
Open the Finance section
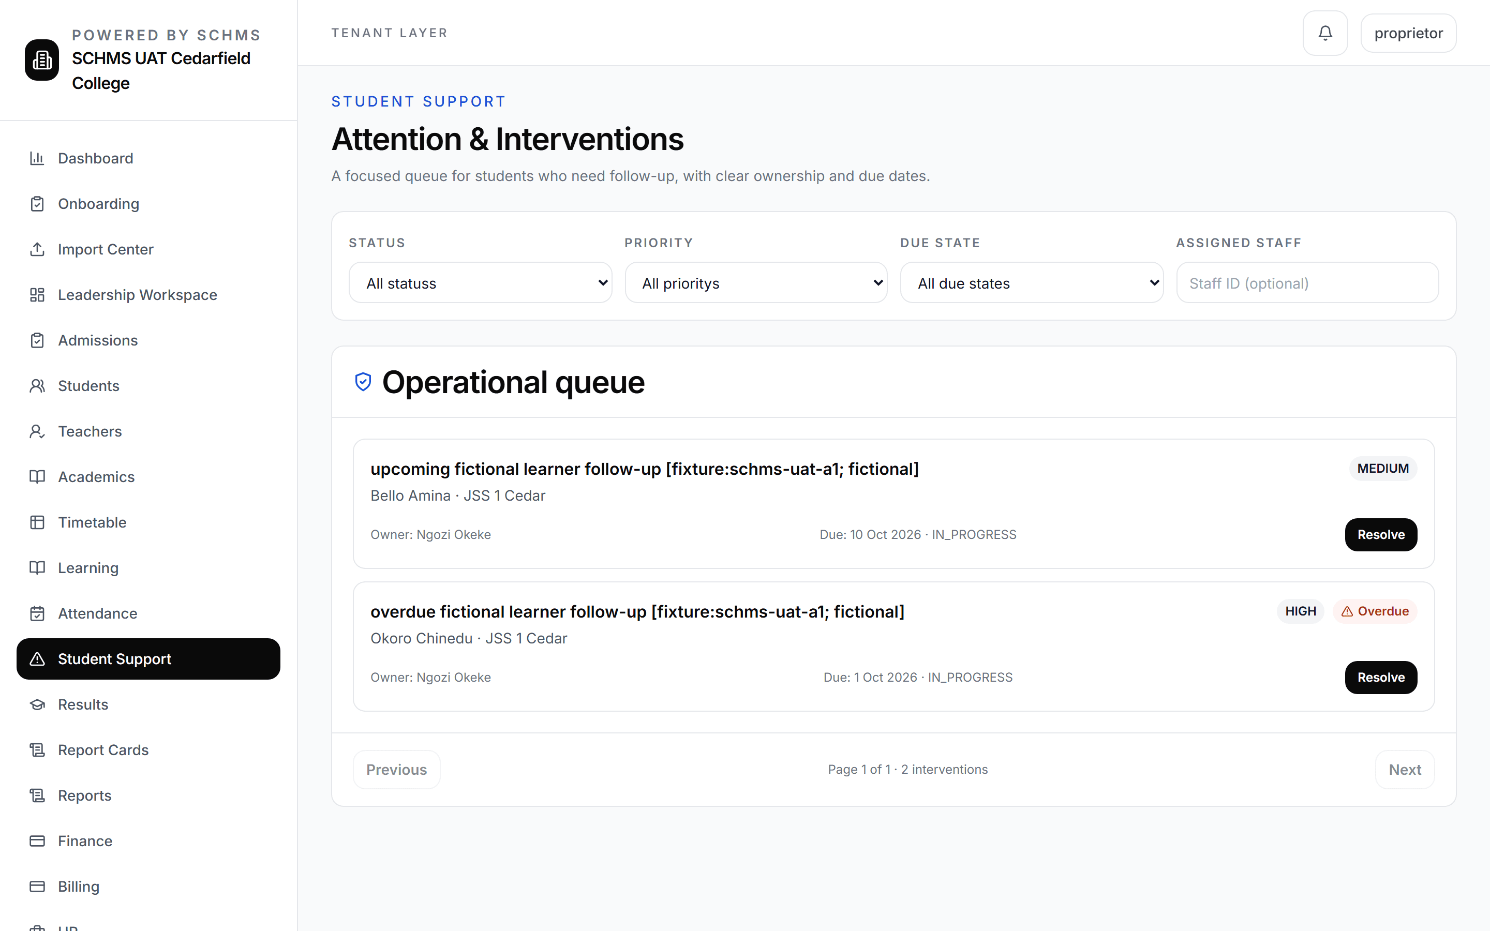coord(148,842)
